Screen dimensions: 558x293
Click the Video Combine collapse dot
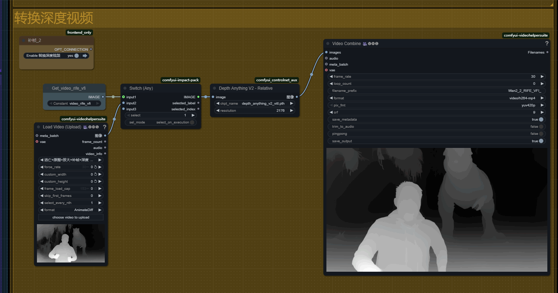click(x=328, y=44)
